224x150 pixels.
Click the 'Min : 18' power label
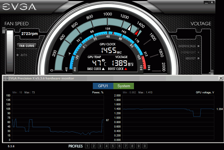coord(17,92)
